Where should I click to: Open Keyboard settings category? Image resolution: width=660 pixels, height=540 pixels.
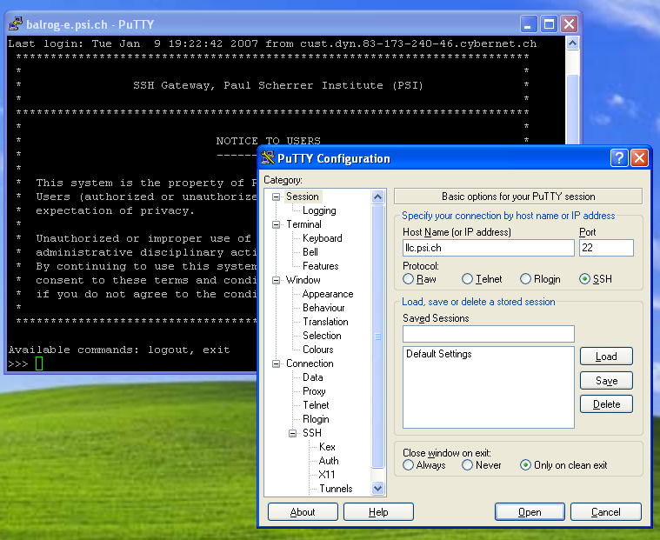(322, 238)
